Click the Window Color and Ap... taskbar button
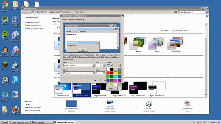The height and width of the screenshot is (124, 221). (x=64, y=122)
